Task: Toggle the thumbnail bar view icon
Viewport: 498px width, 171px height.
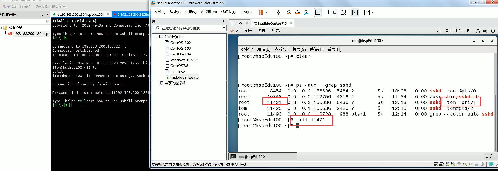Action: tap(326, 12)
